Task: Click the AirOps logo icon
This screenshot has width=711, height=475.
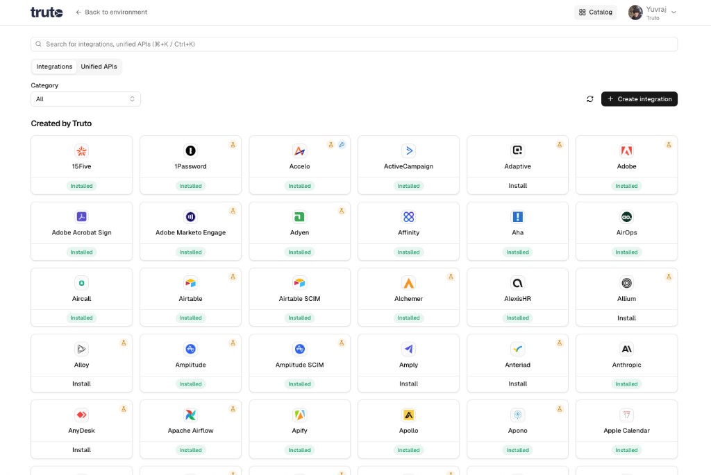Action: click(627, 217)
